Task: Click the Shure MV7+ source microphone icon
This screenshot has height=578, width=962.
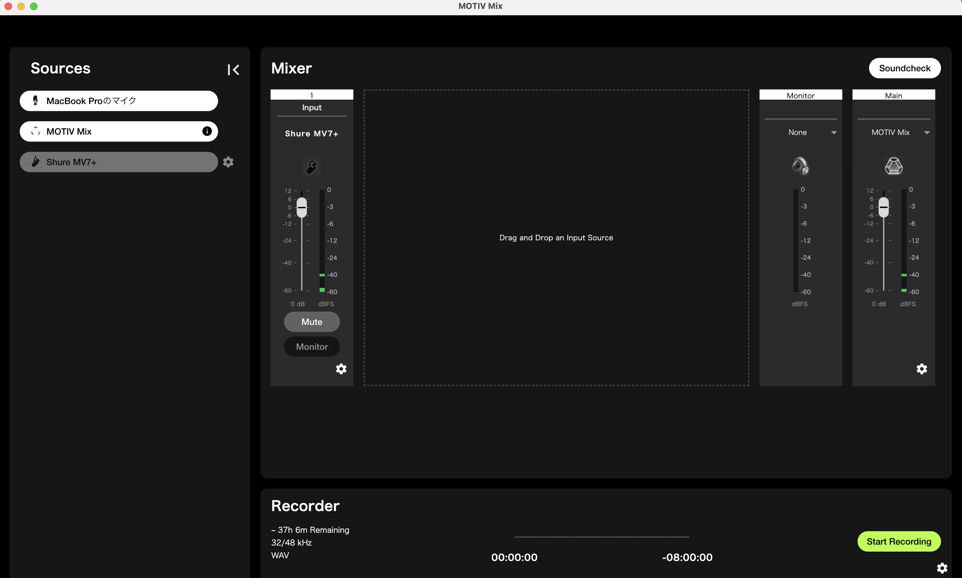Action: click(x=35, y=162)
